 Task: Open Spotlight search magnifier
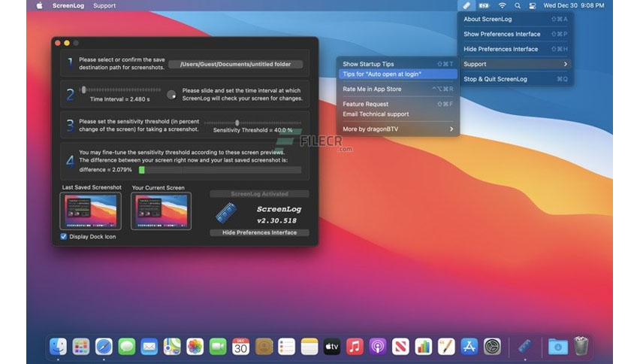coord(518,5)
